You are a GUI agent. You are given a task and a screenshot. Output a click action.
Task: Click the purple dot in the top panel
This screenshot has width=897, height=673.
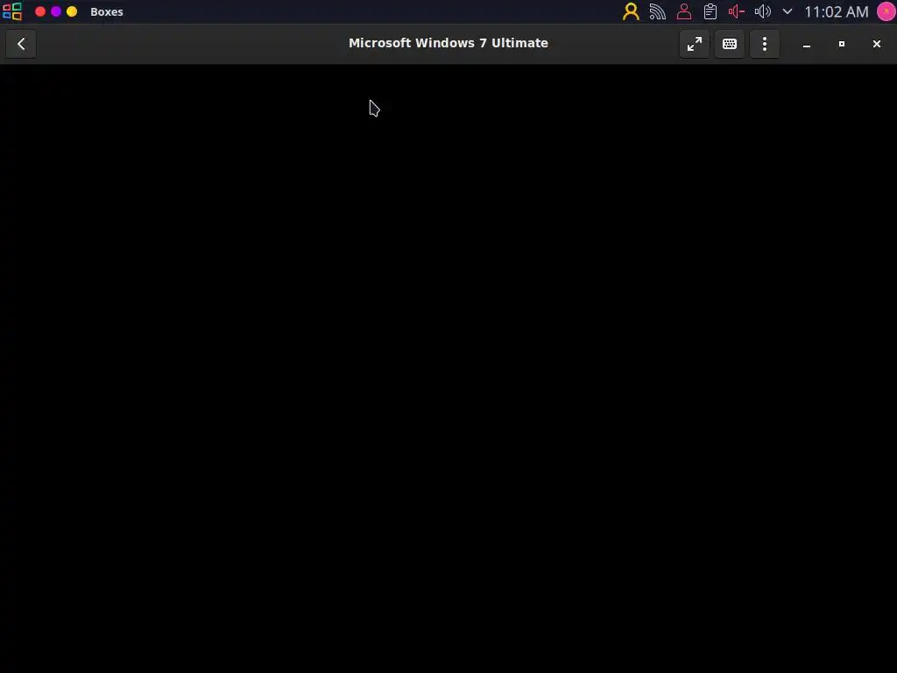coord(56,11)
